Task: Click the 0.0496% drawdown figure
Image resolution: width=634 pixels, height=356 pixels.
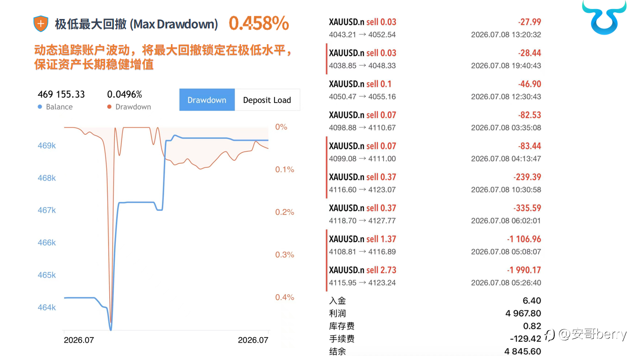Action: click(x=124, y=94)
